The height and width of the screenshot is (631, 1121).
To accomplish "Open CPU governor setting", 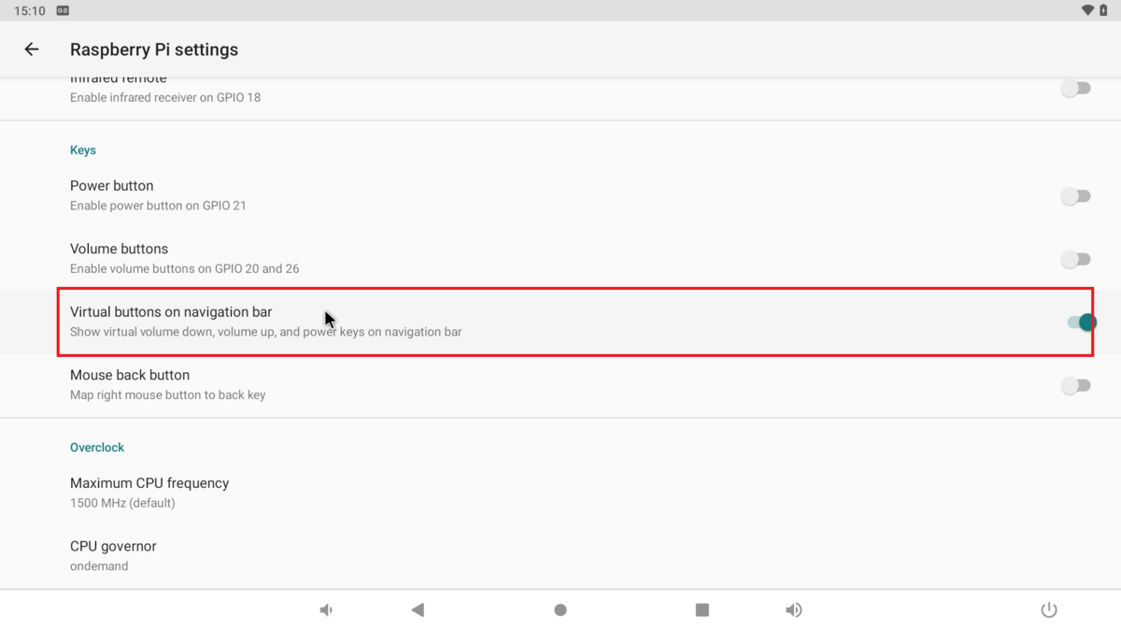I will (560, 556).
